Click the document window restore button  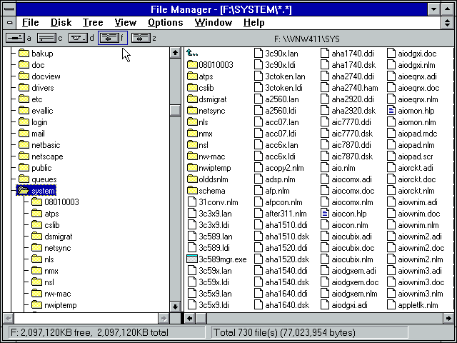(x=448, y=22)
